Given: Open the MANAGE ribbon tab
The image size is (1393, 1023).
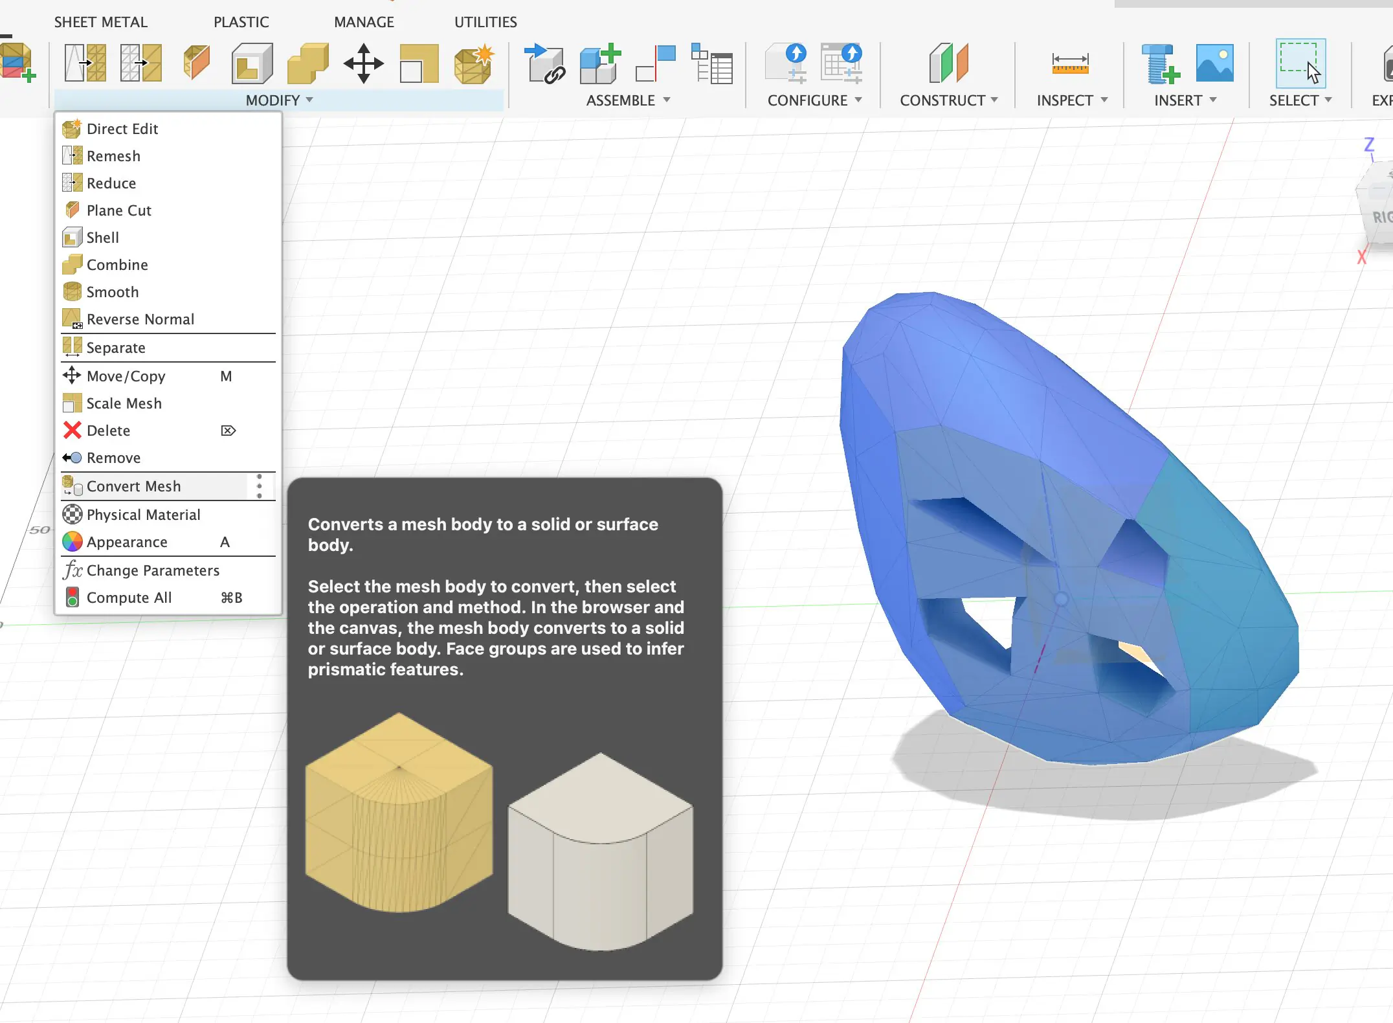Looking at the screenshot, I should point(364,21).
